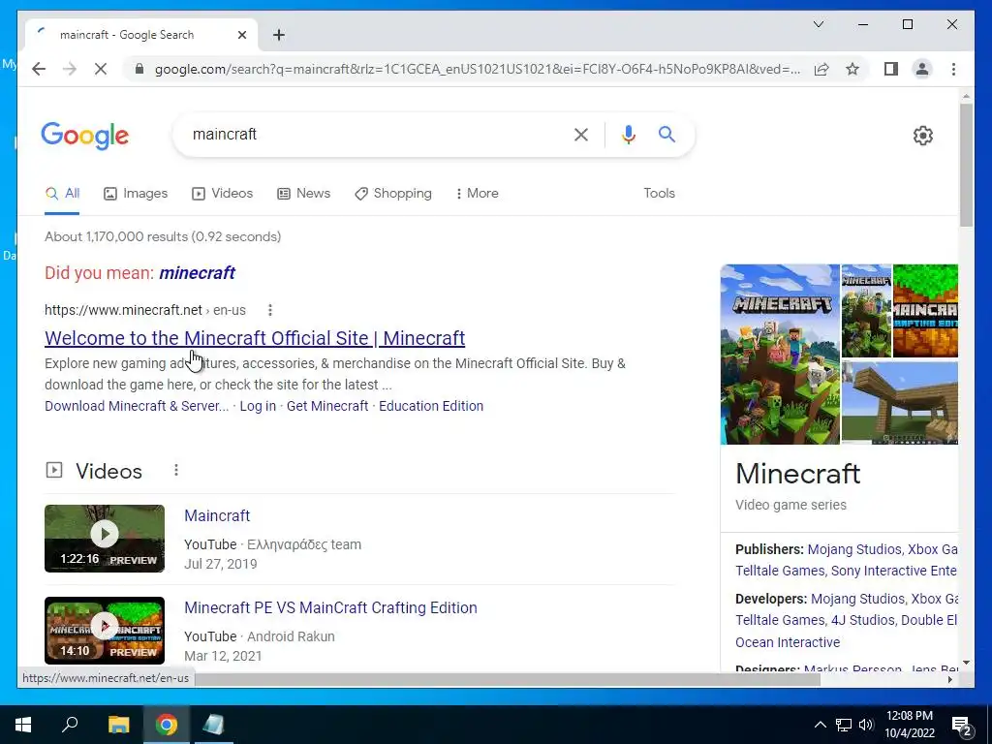Go to the Google logo homepage
The width and height of the screenshot is (992, 744).
coord(85,136)
